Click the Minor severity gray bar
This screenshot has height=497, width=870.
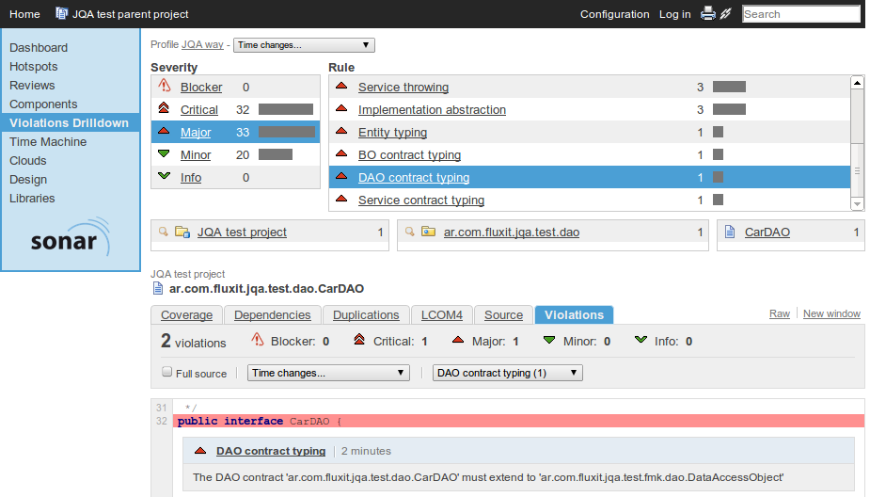click(276, 154)
